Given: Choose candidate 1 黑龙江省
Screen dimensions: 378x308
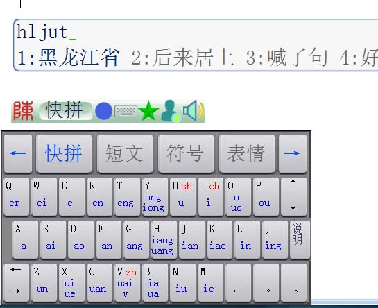Looking at the screenshot, I should coord(69,58).
